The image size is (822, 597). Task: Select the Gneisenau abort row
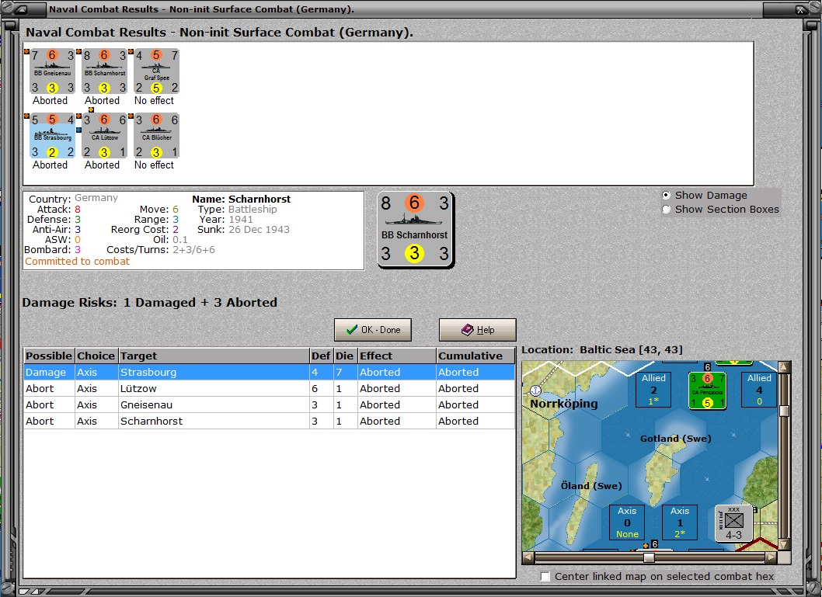tap(270, 404)
